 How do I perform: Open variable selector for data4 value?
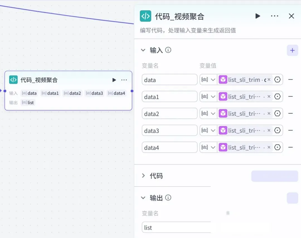pos(277,147)
